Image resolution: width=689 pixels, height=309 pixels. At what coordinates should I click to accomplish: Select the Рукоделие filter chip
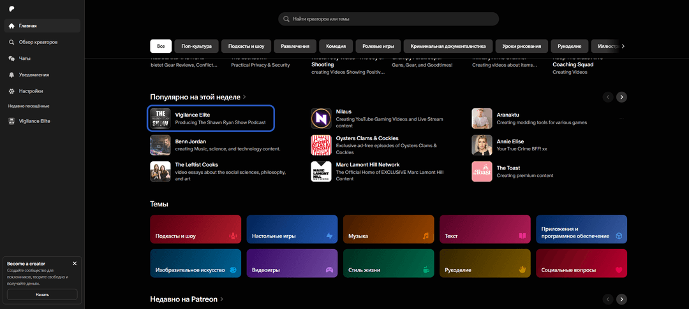570,46
